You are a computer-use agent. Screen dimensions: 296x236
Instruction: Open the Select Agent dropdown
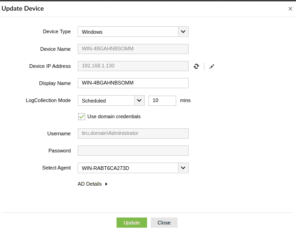183,168
